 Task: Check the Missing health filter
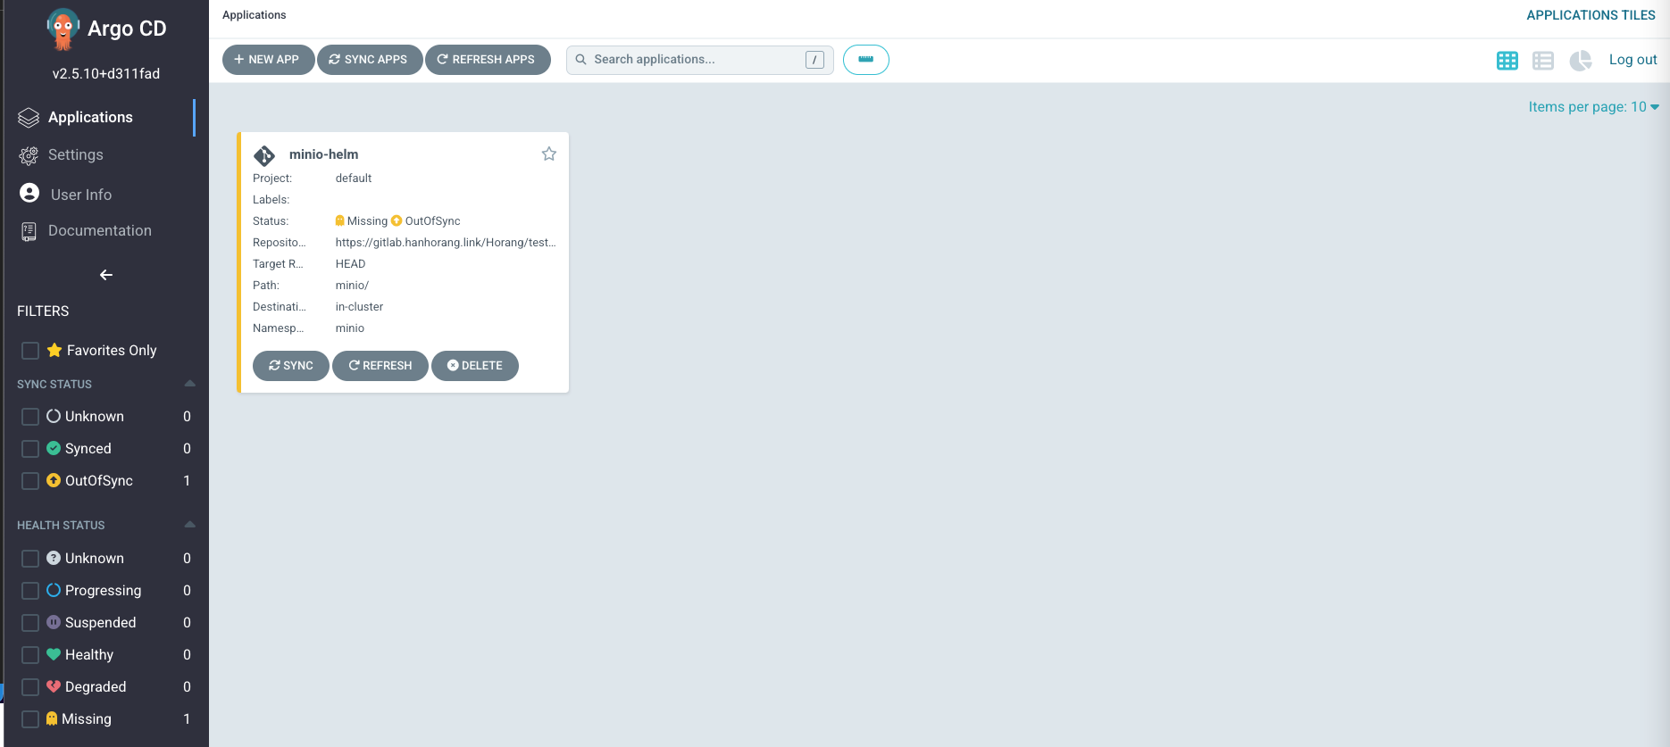pos(30,719)
